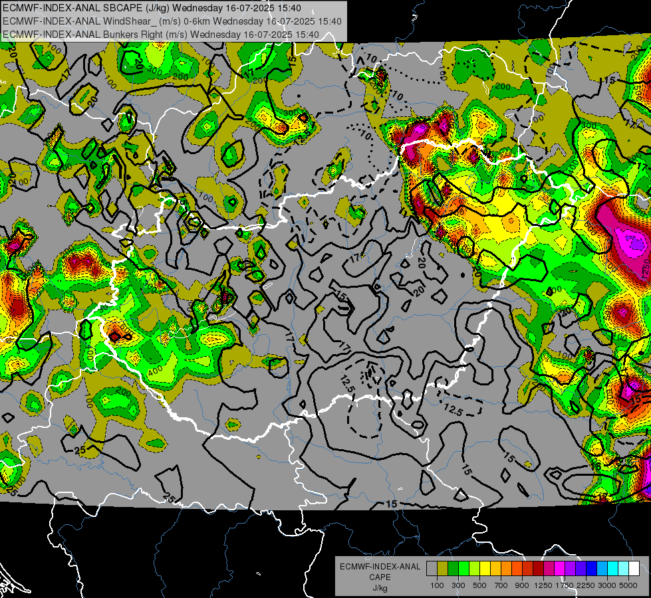This screenshot has width=651, height=598.
Task: Select the dark red legend swatch
Action: (x=538, y=569)
